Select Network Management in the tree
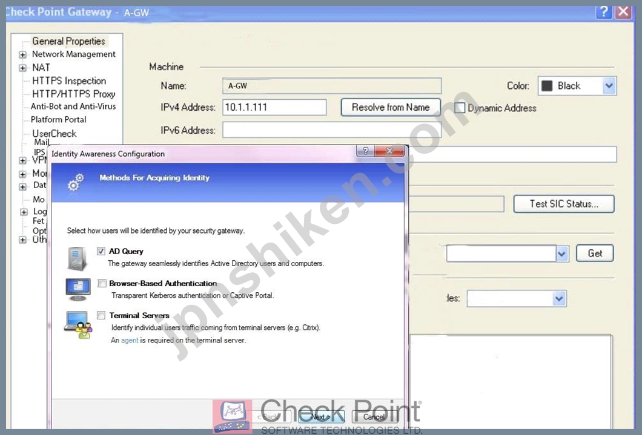This screenshot has height=435, width=642. click(x=74, y=54)
